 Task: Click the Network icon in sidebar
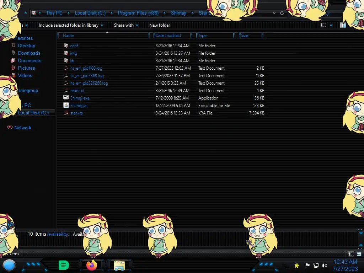[x=10, y=127]
